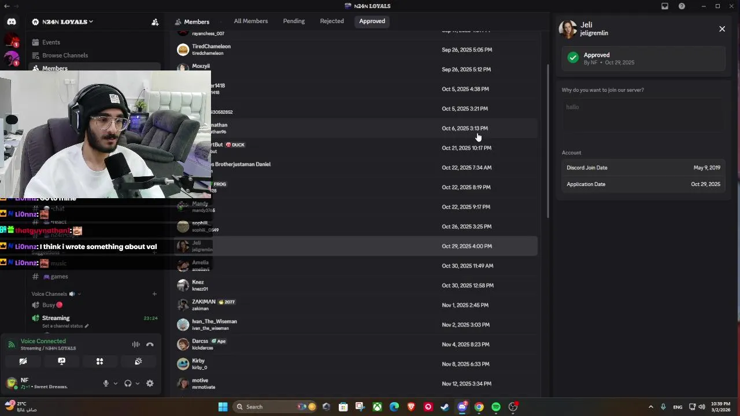740x416 pixels.
Task: Click the Application Date field
Action: pyautogui.click(x=643, y=184)
